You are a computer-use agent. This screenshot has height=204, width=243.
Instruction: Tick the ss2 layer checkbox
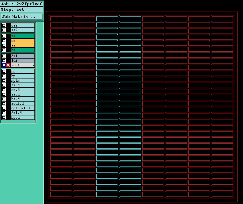coord(4,30)
